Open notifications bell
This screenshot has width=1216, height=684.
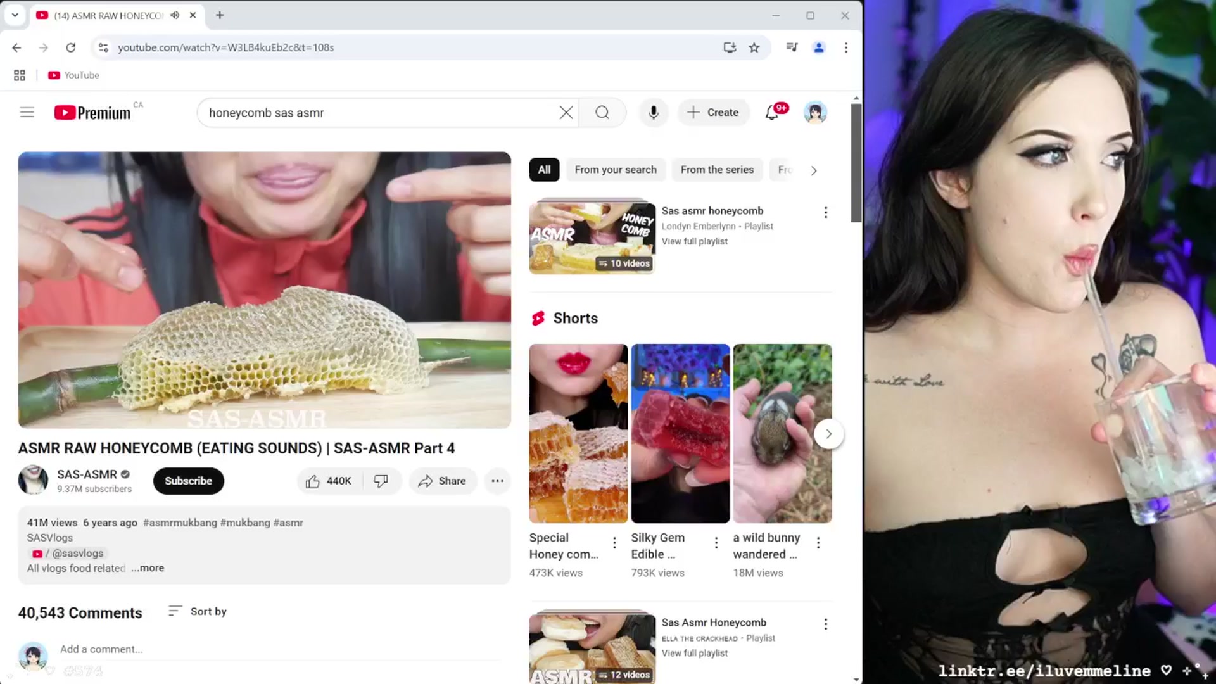click(772, 113)
